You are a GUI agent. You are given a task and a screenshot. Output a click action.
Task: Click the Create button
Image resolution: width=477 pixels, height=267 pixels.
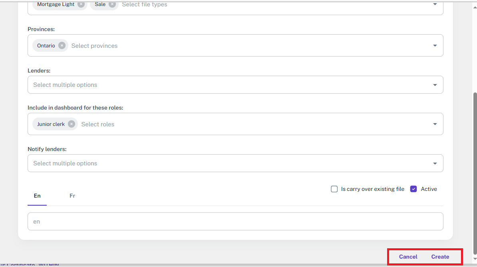tap(440, 257)
